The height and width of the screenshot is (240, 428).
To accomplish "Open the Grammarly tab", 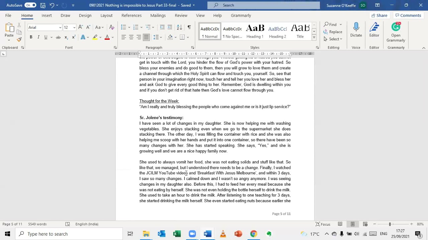I will click(241, 15).
